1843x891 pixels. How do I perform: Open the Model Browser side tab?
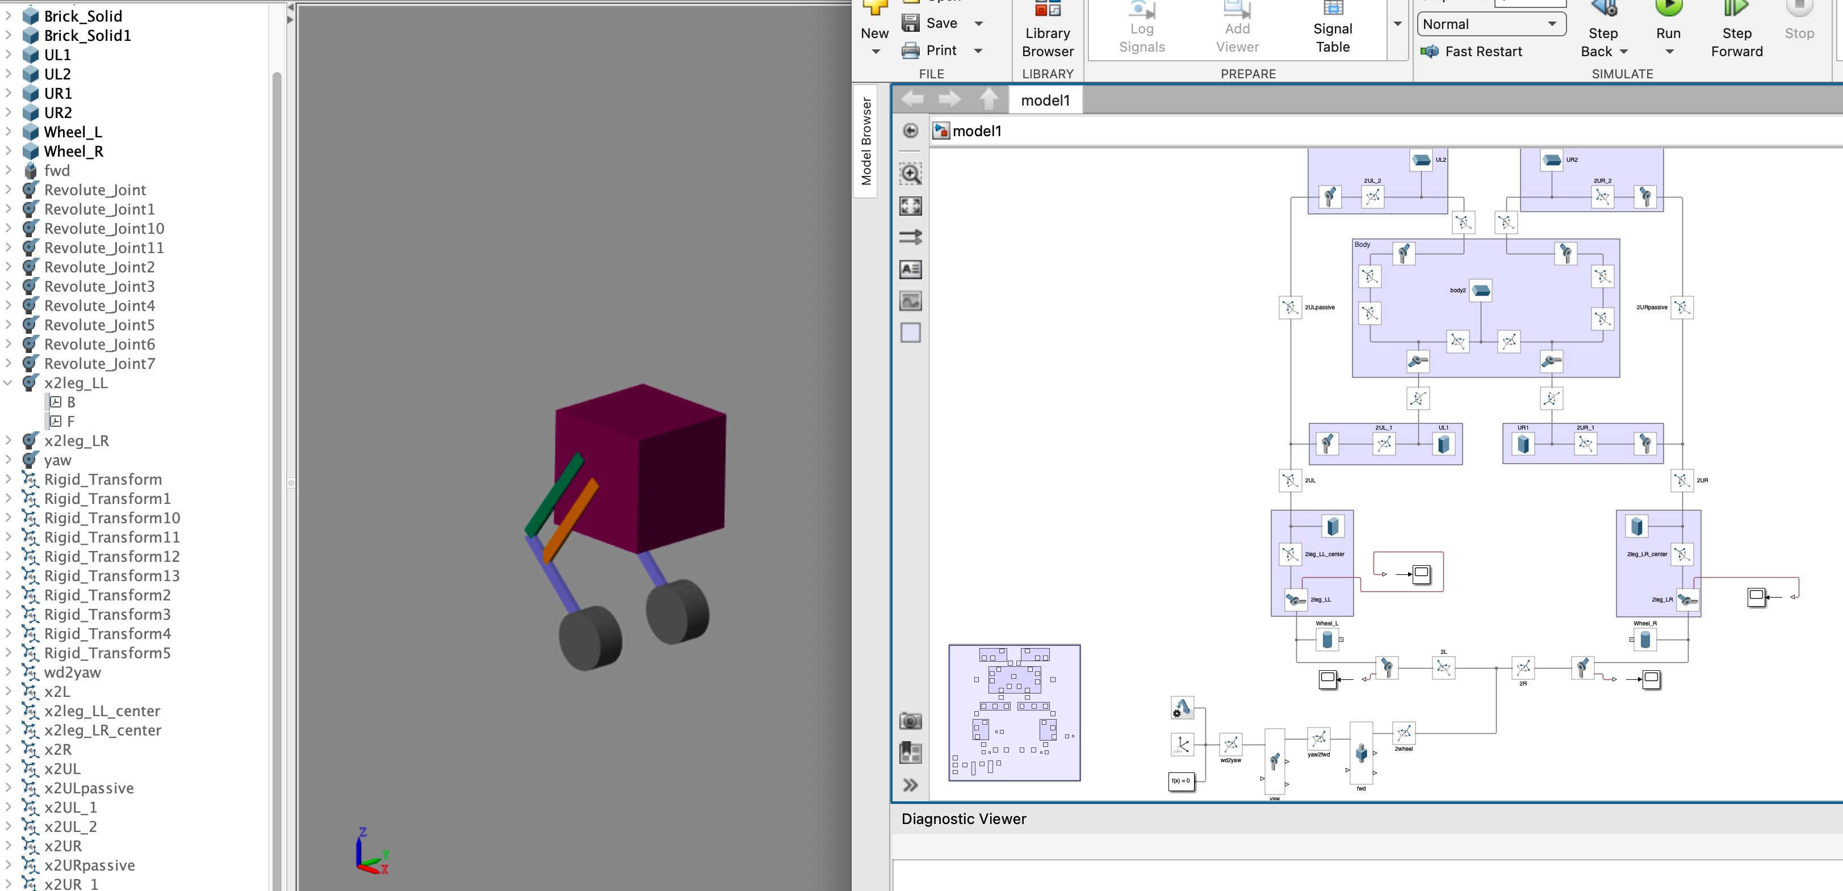coord(866,141)
